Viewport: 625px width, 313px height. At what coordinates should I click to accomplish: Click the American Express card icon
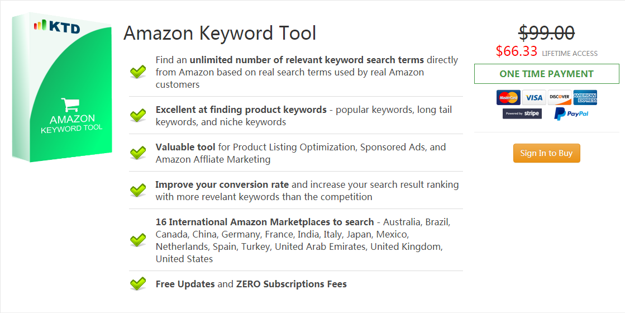pyautogui.click(x=585, y=97)
